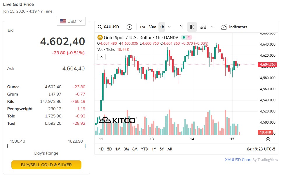Open the XAUUSD Chart TradingView link
The height and width of the screenshot is (175, 281).
coord(238,160)
